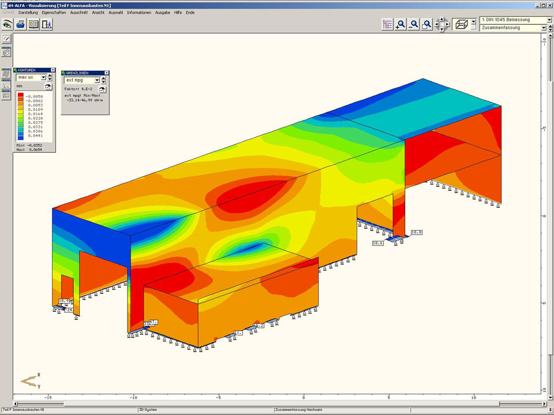Open the Eigenschaften menu

pos(54,12)
